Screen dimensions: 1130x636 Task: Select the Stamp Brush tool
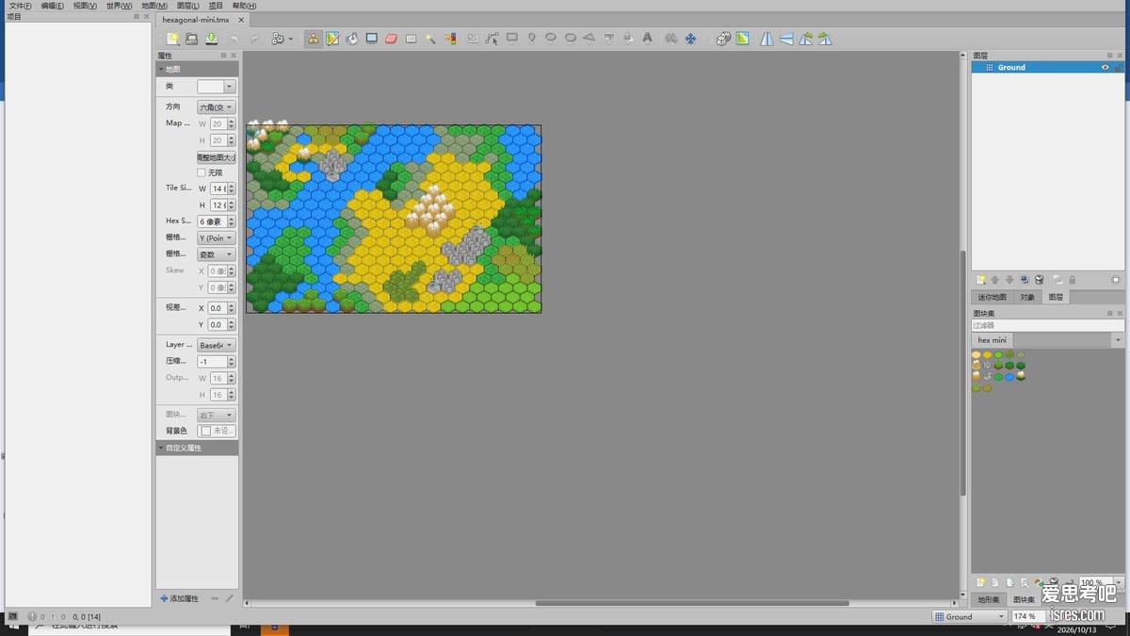pyautogui.click(x=313, y=39)
